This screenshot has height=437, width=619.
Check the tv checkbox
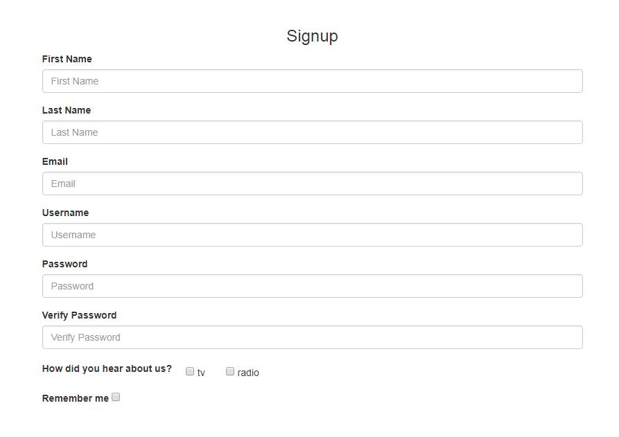(190, 372)
